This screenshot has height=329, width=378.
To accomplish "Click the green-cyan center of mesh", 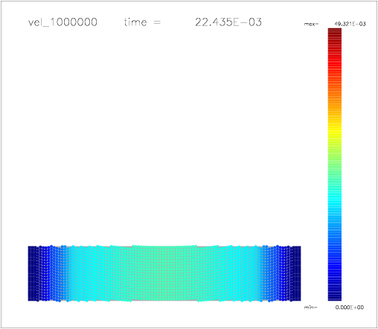I will click(x=164, y=273).
